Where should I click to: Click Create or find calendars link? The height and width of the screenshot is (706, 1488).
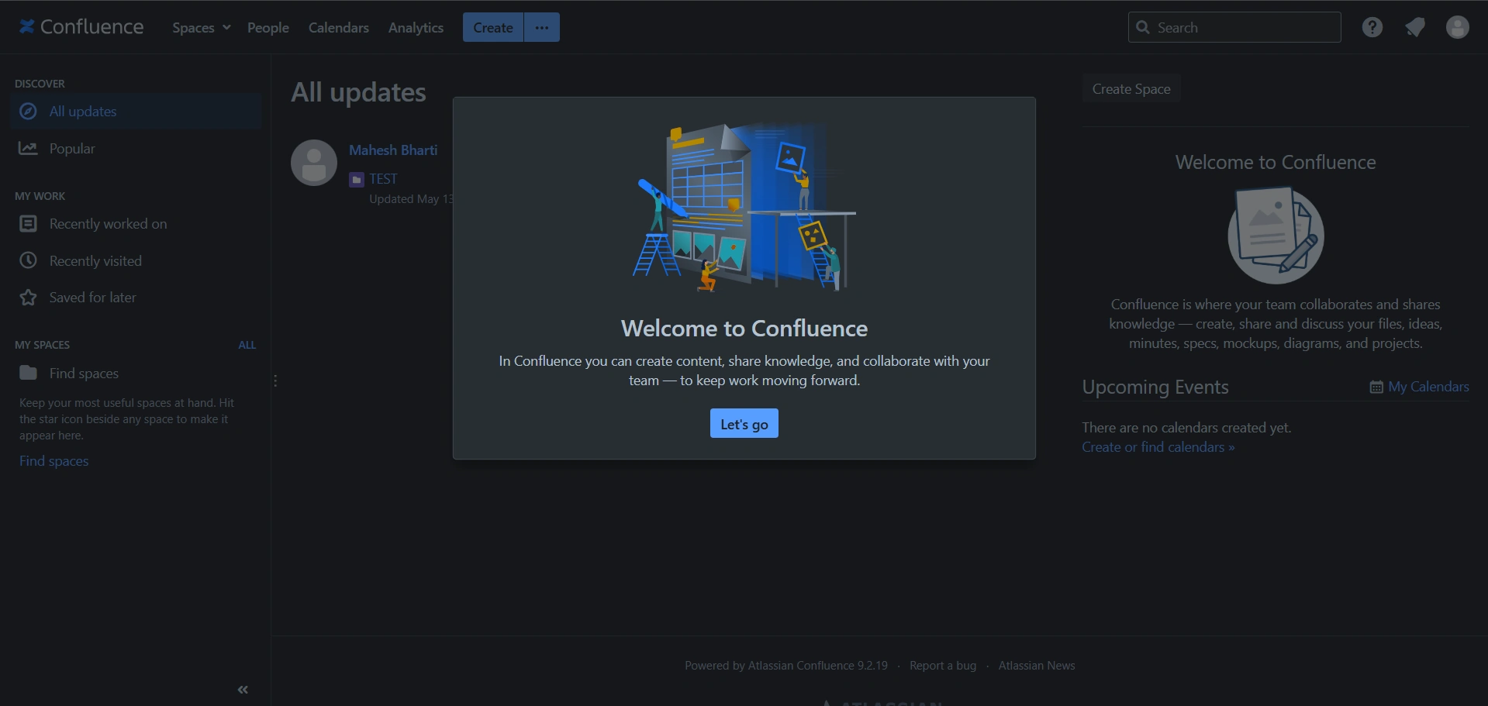pos(1158,447)
